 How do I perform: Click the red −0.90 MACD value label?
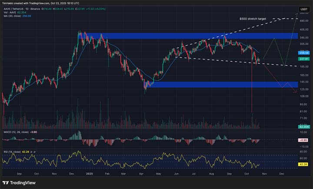pos(303,140)
